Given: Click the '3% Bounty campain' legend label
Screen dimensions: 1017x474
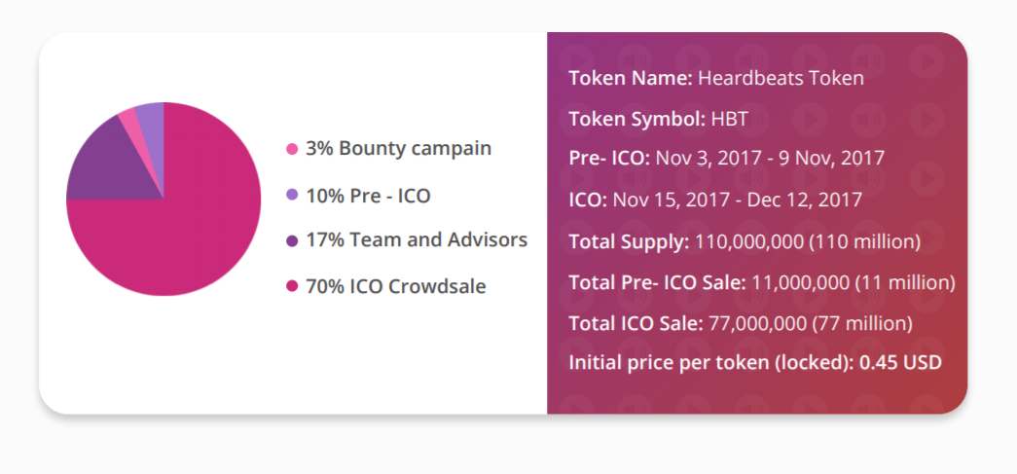Looking at the screenshot, I should pos(398,149).
